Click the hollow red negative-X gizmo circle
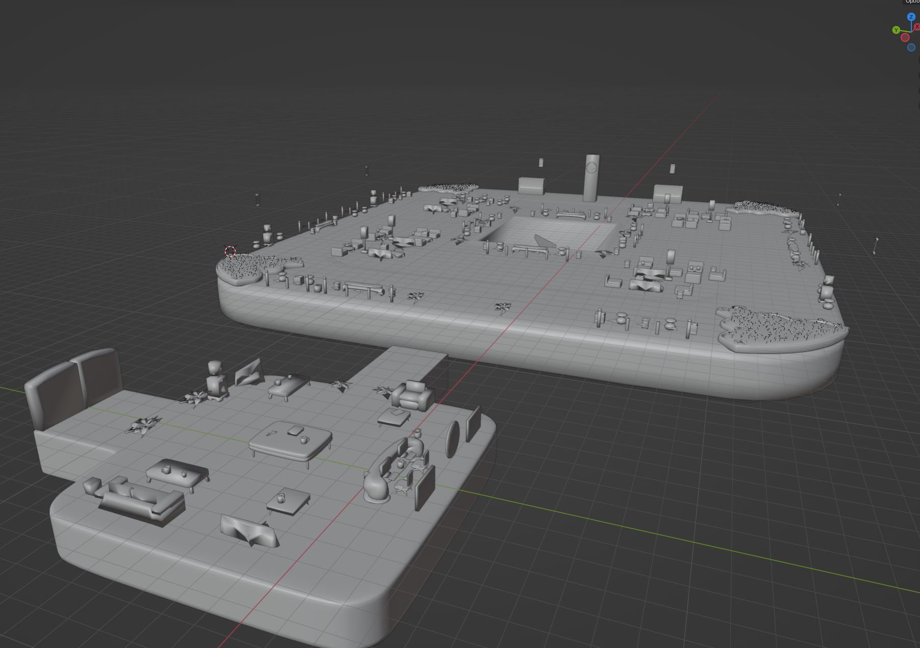920x648 pixels. [905, 37]
